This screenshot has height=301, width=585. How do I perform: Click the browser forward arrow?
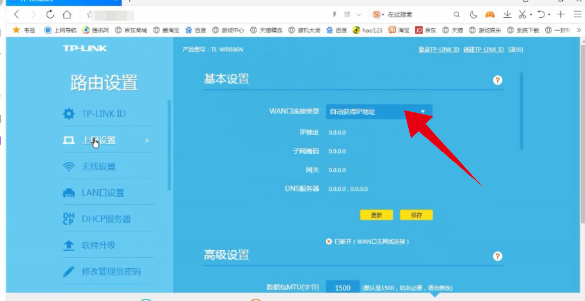(34, 15)
